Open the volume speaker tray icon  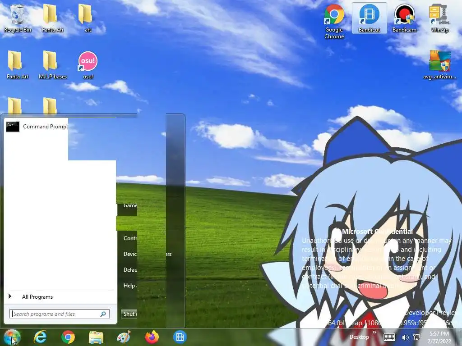(406, 337)
